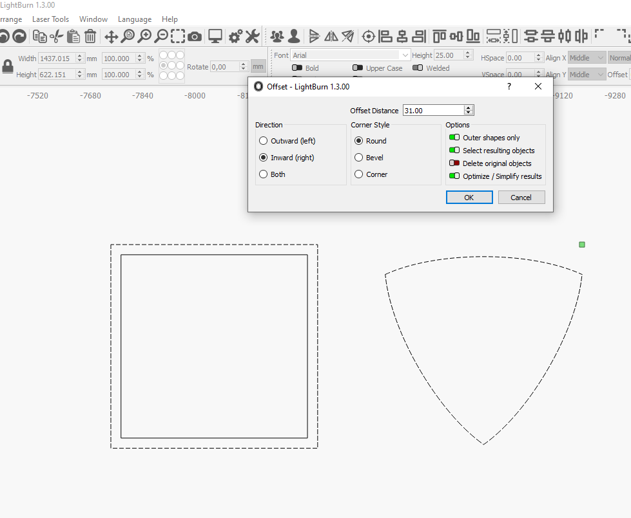Click the Width value stepper arrows
631x518 pixels.
coord(80,59)
